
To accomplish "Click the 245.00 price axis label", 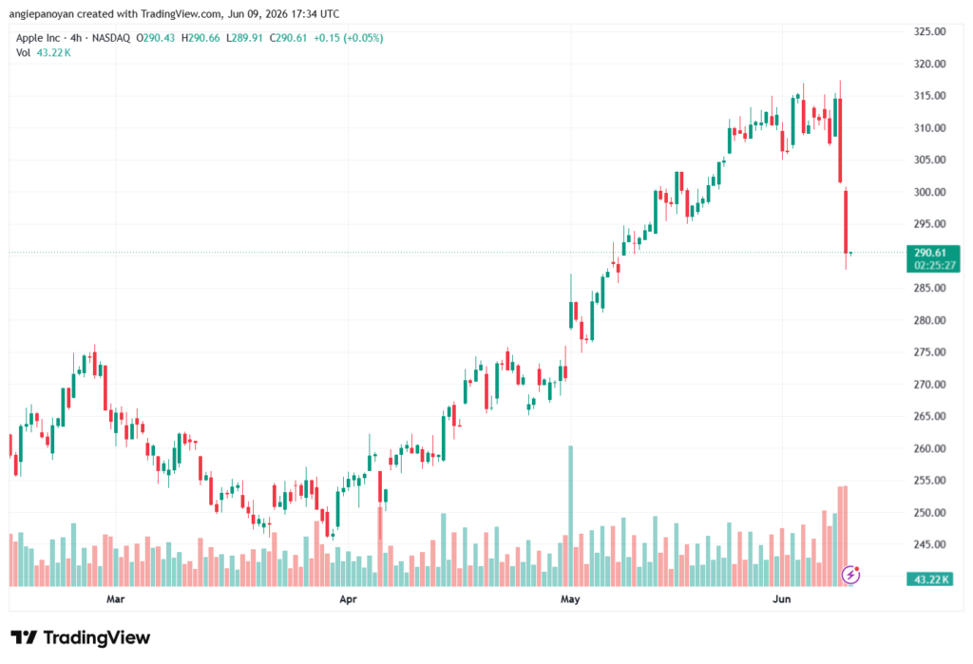I will 929,544.
